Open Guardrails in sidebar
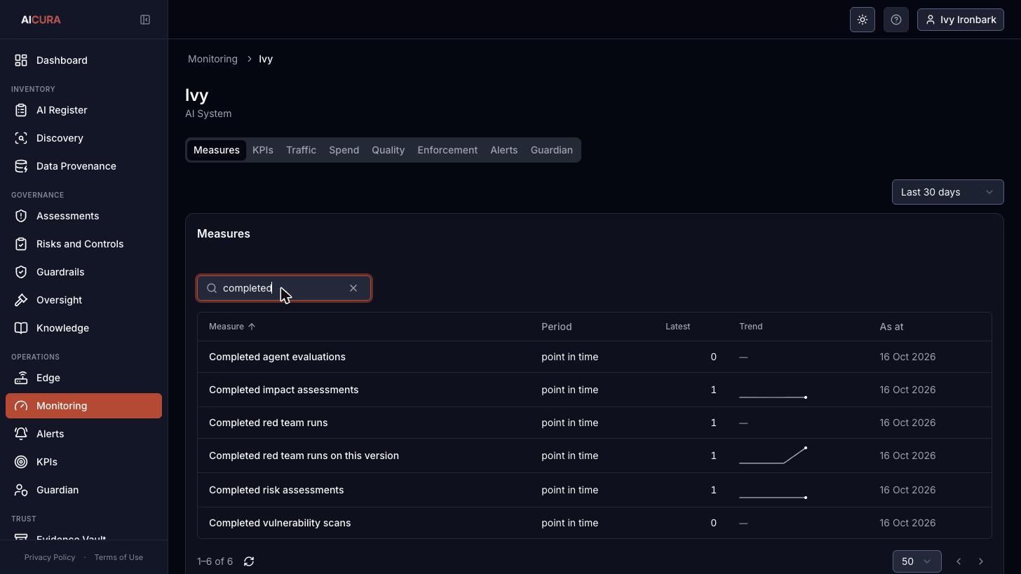The height and width of the screenshot is (574, 1021). tap(83, 272)
